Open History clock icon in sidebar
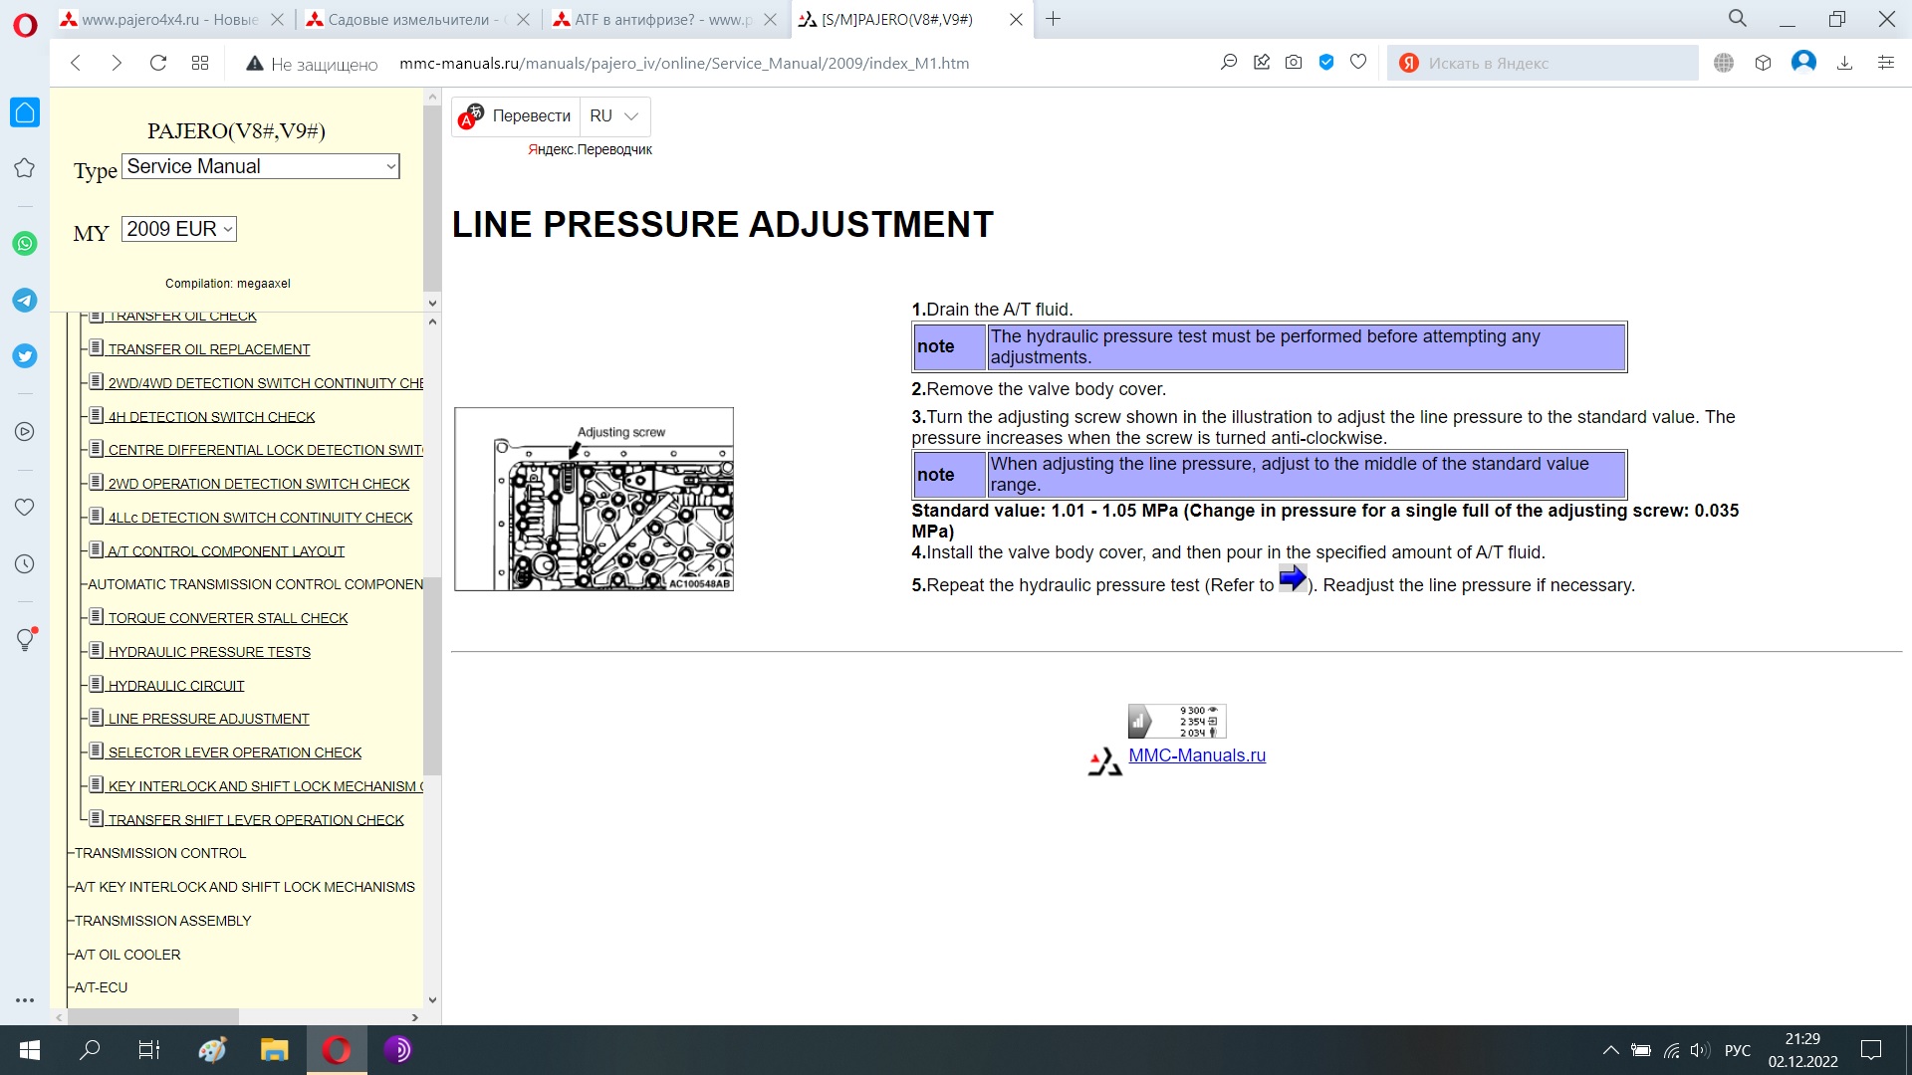1912x1075 pixels. pyautogui.click(x=25, y=564)
